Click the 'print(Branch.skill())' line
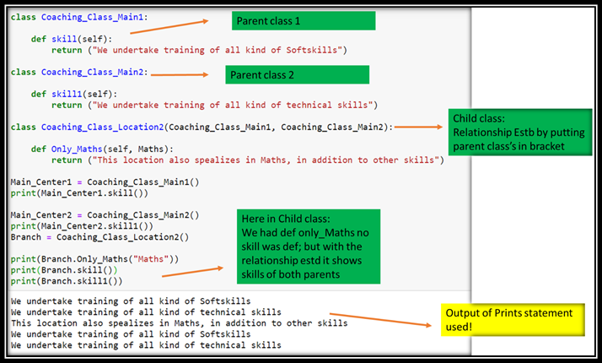This screenshot has height=363, width=602. 64,270
